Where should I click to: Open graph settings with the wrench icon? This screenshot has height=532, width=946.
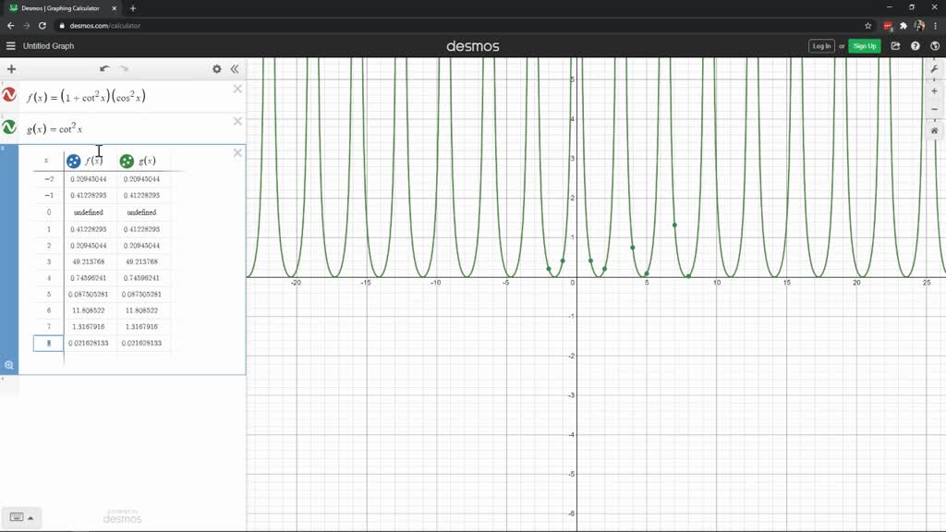935,68
